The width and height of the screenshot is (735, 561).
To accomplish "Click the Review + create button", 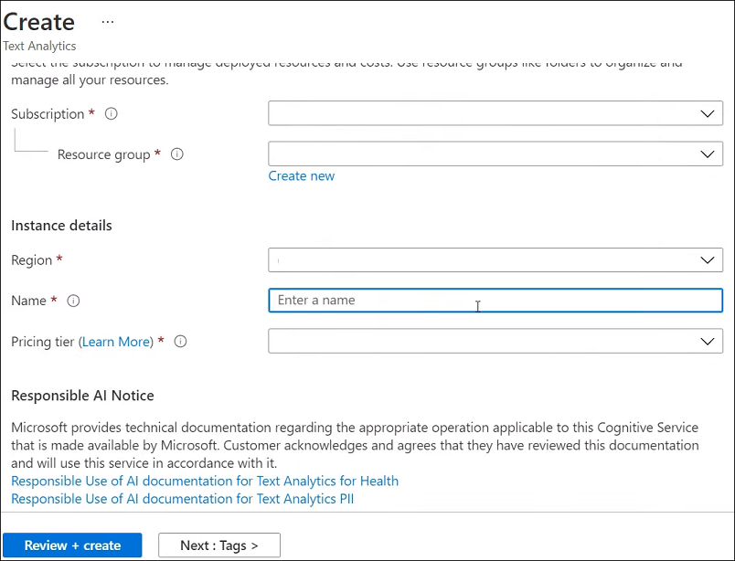I will 72,545.
